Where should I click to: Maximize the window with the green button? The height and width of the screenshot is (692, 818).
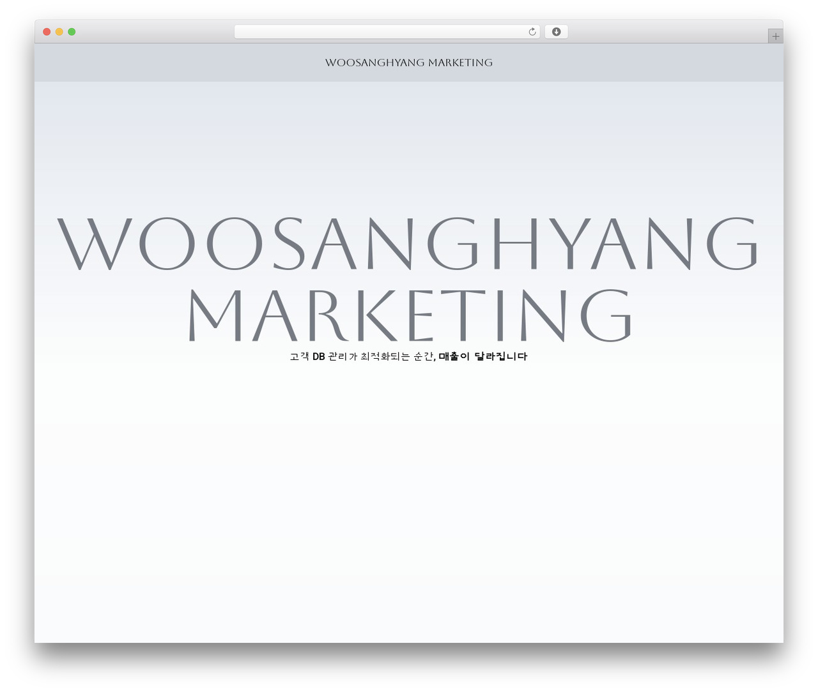click(x=72, y=32)
